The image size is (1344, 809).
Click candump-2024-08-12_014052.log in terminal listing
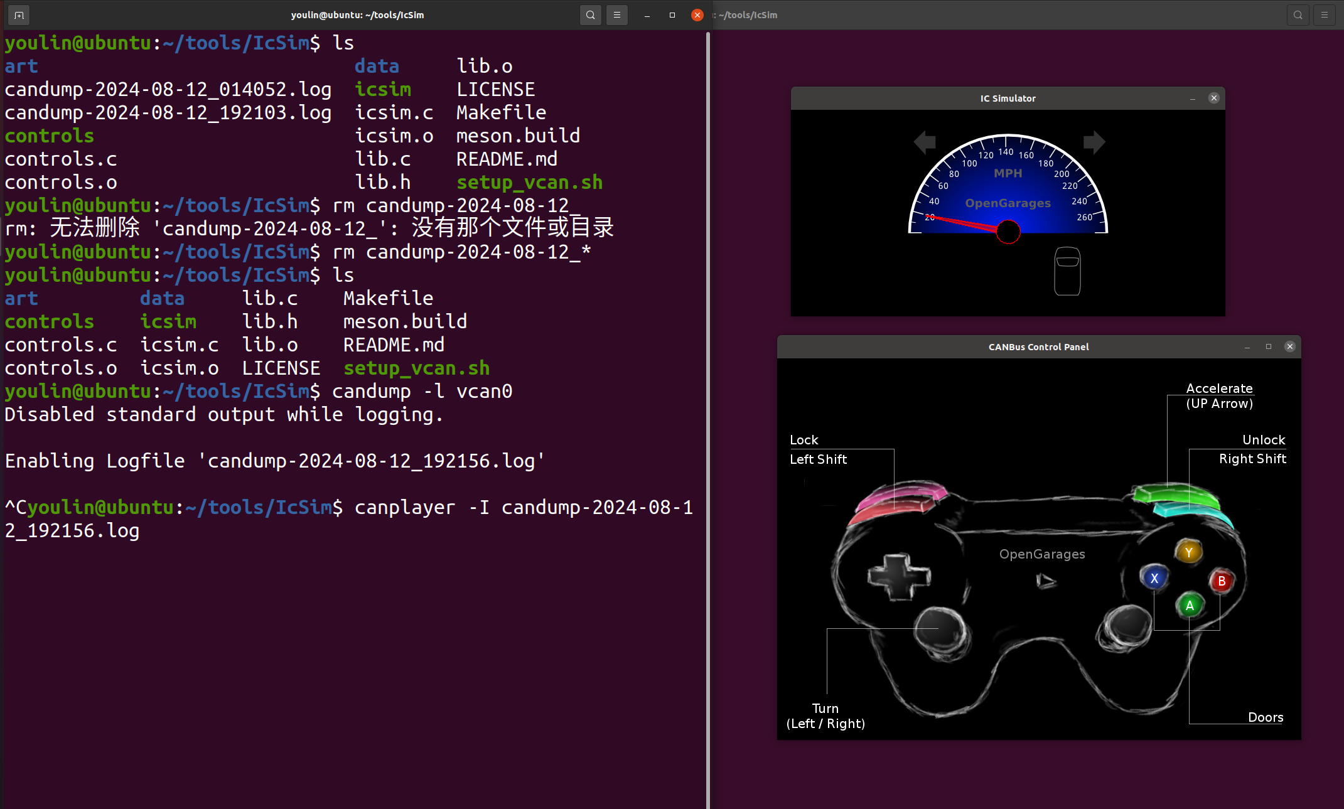(168, 89)
